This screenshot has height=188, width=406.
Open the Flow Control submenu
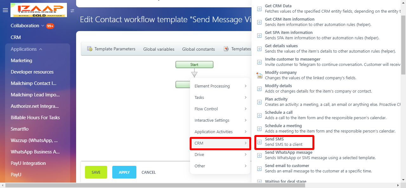coord(220,109)
